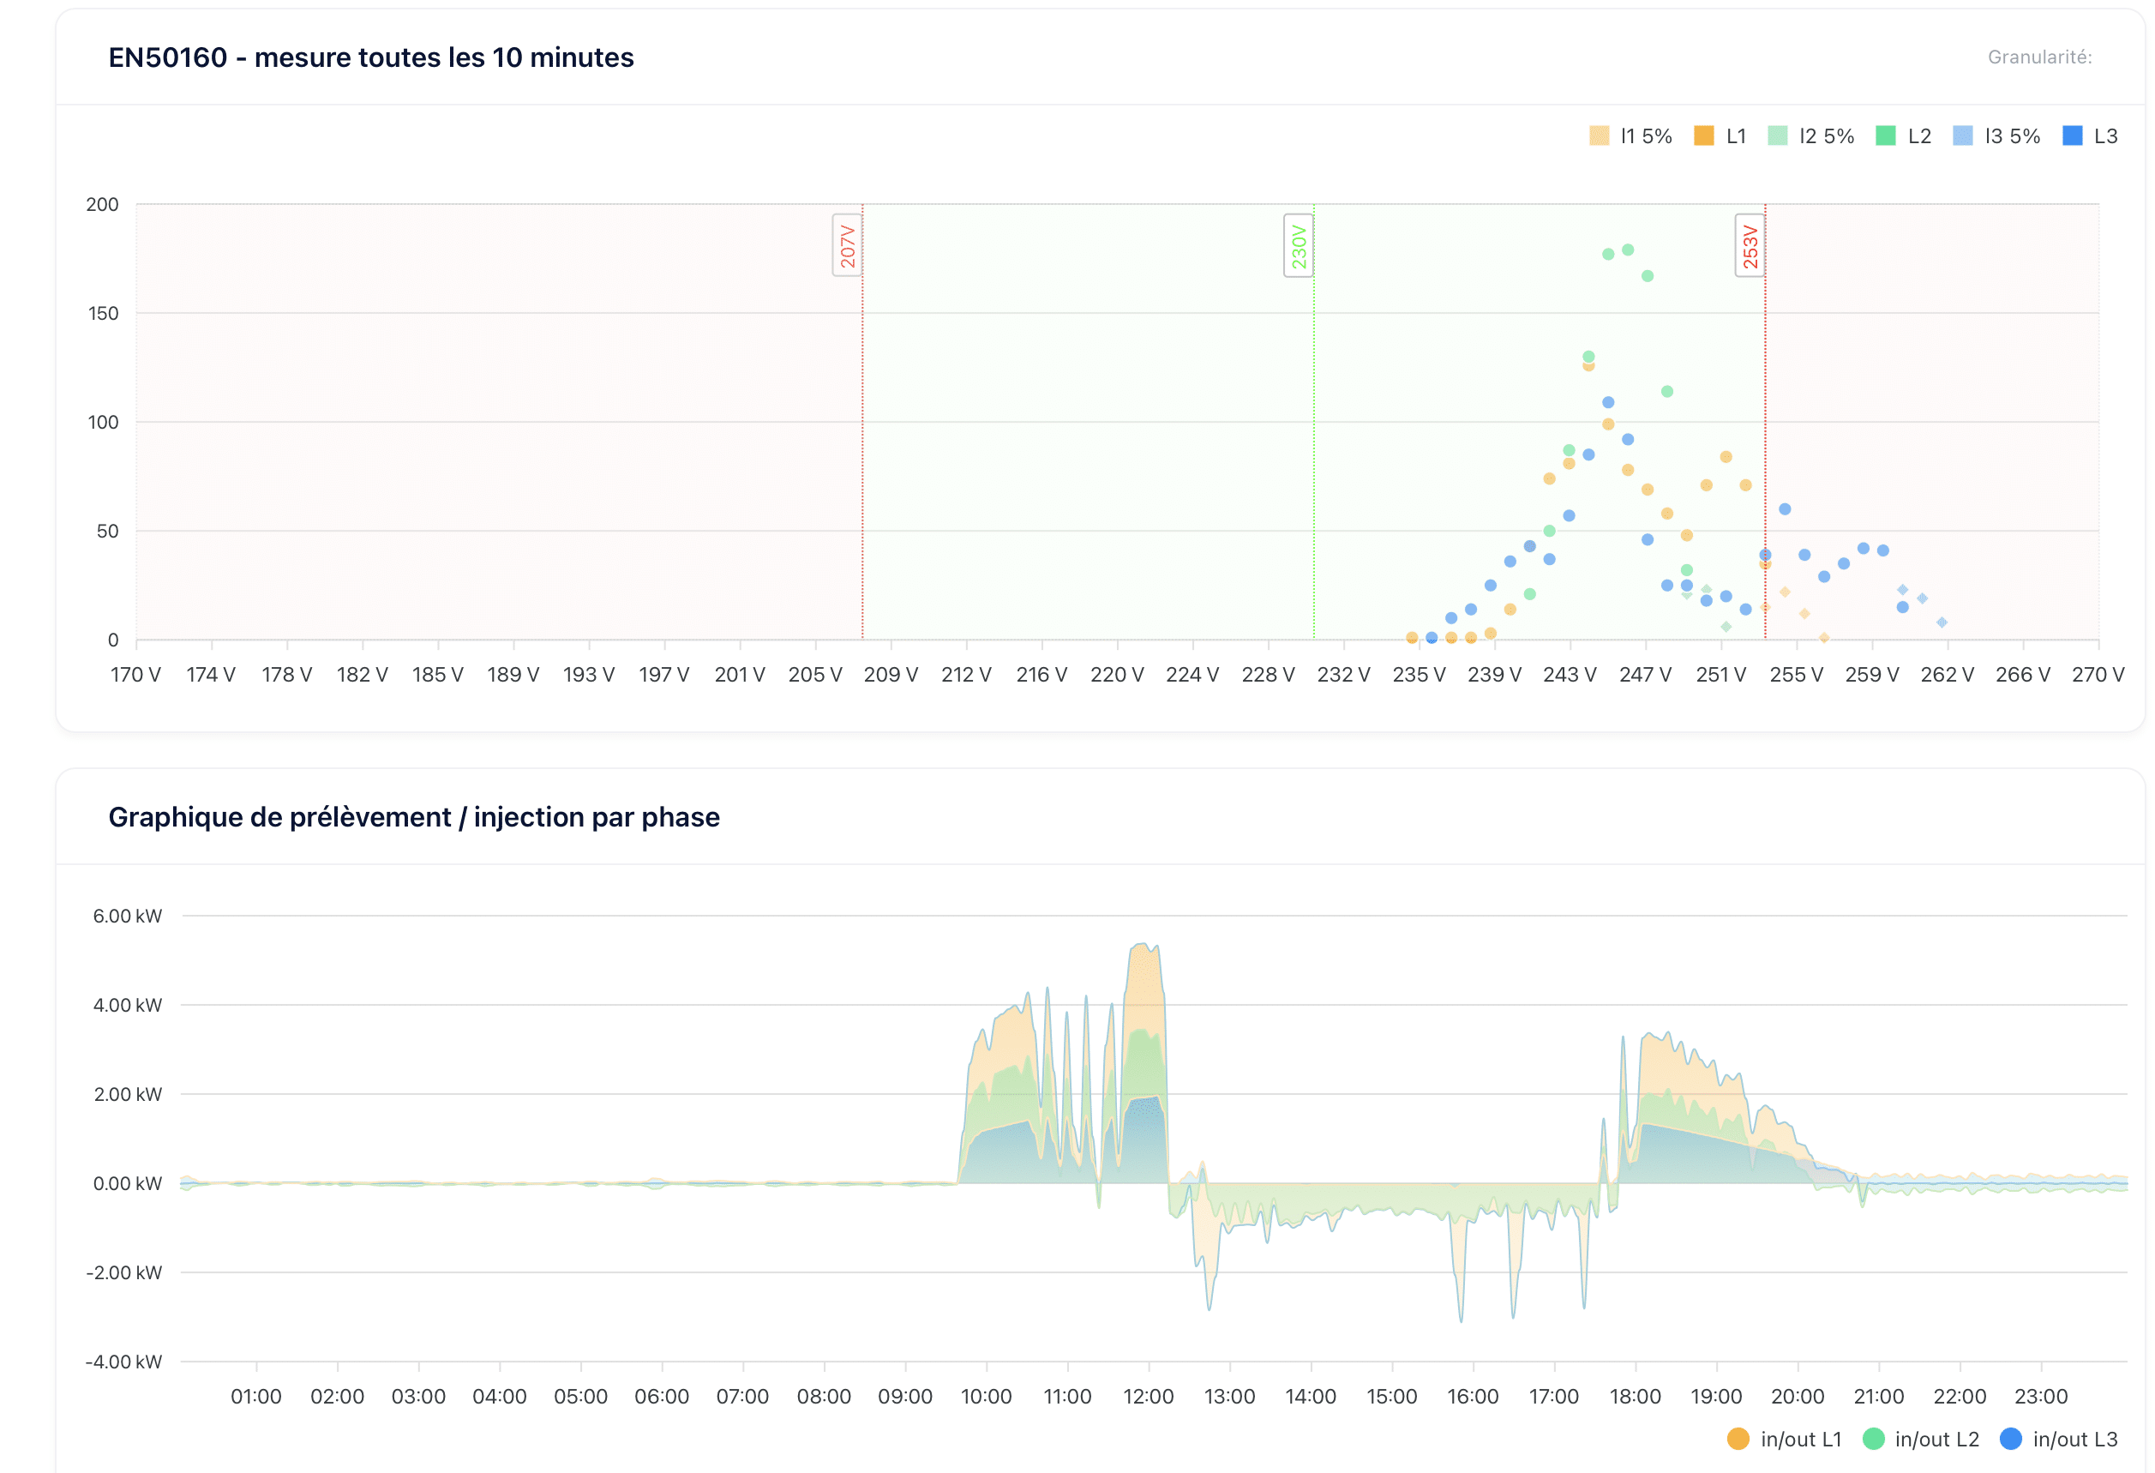Click the 6.00 kW axis label
Viewport: 2155px width, 1473px height.
click(x=127, y=917)
